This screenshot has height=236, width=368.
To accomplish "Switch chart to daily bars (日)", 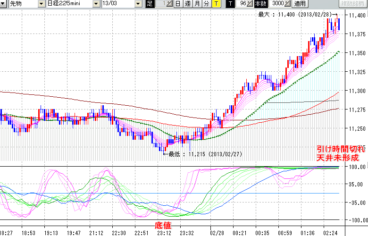I will 178,4.
